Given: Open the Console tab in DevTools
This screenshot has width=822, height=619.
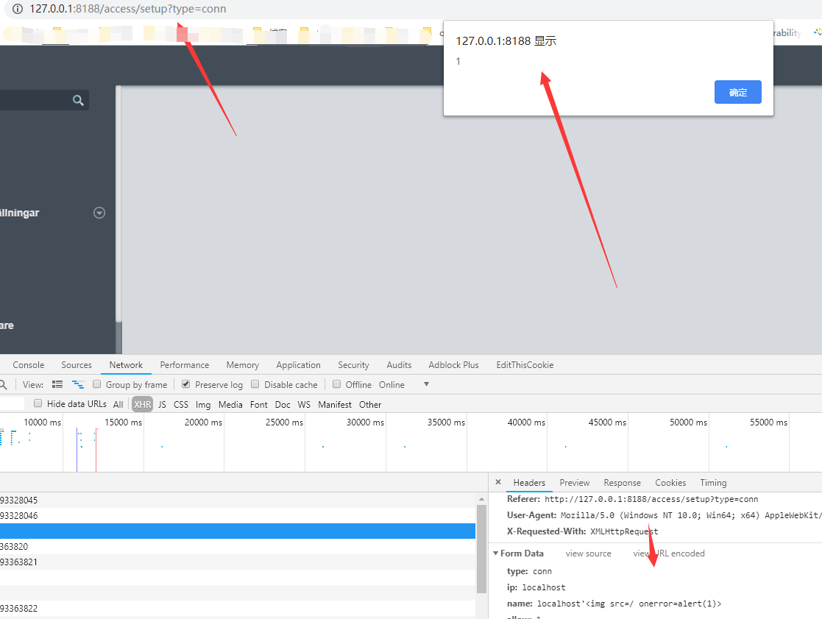Looking at the screenshot, I should click(x=29, y=365).
